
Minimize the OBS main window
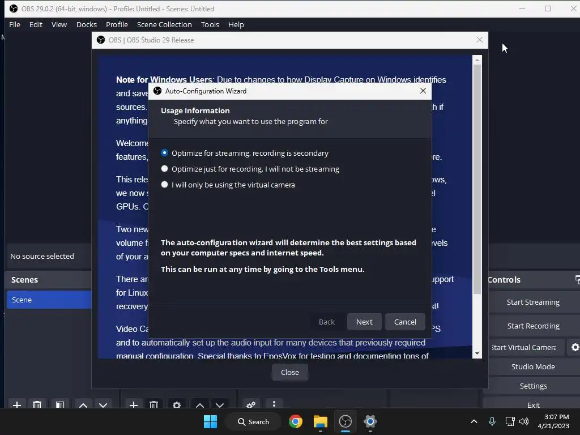(522, 8)
